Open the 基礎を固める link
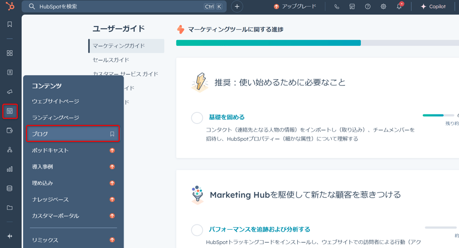This screenshot has height=248, width=459. [x=227, y=117]
